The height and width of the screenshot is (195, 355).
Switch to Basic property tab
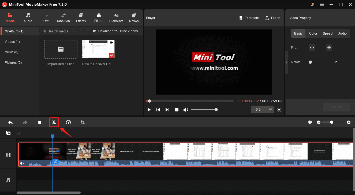298,33
